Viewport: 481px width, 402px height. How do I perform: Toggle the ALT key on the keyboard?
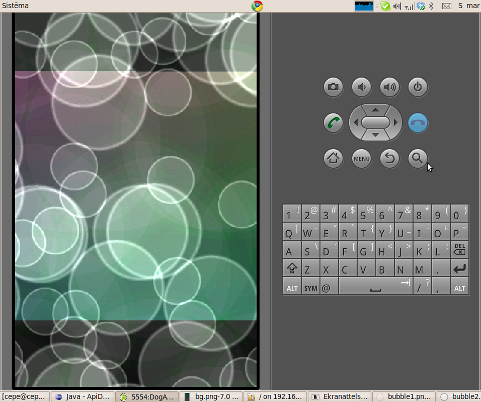[292, 287]
